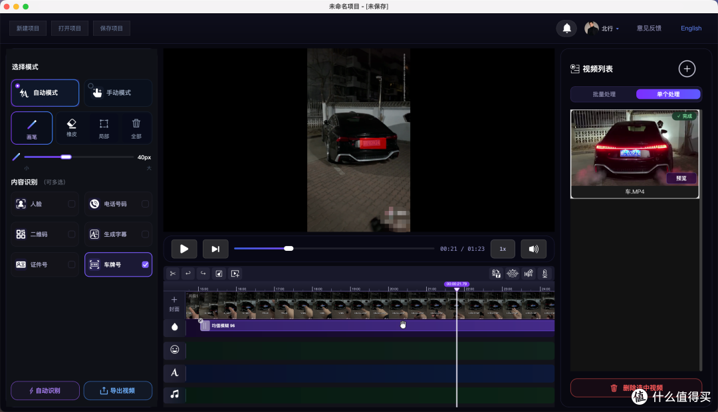
Task: Switch to the 单个处理 tab
Action: pos(668,94)
